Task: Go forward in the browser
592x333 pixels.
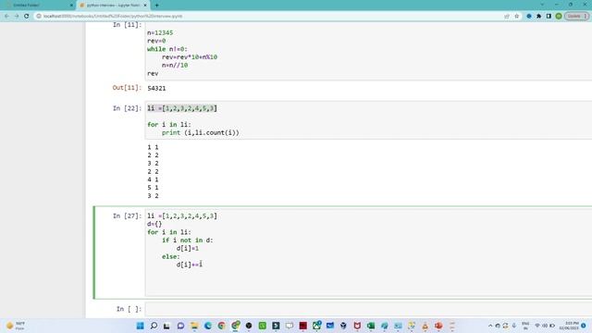Action: pyautogui.click(x=17, y=17)
